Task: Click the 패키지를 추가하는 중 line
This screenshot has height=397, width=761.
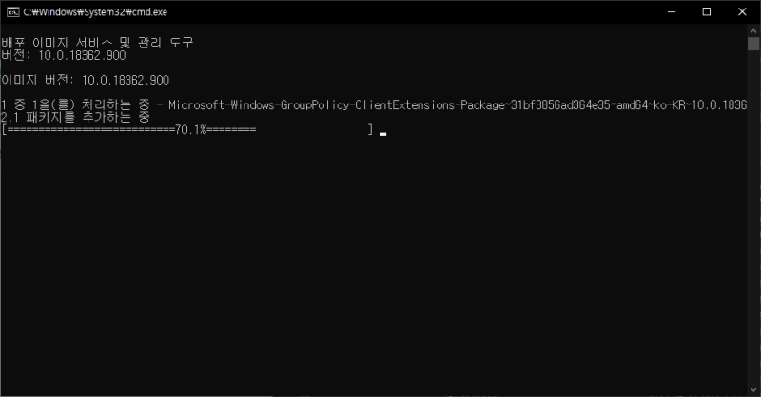Action: pos(88,117)
